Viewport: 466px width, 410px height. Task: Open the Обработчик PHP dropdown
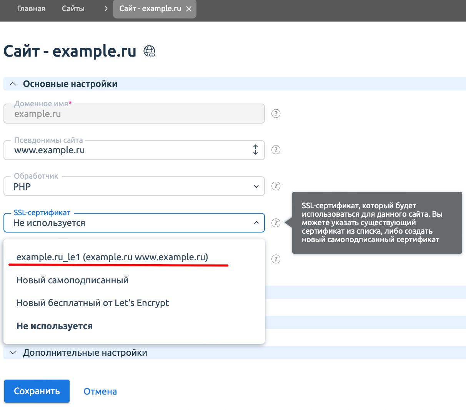pyautogui.click(x=134, y=186)
